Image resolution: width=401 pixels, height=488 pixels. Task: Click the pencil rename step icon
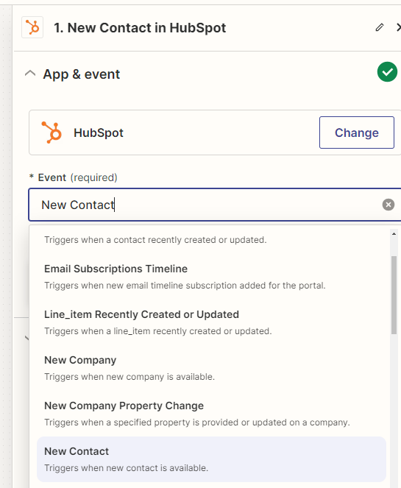[x=379, y=27]
